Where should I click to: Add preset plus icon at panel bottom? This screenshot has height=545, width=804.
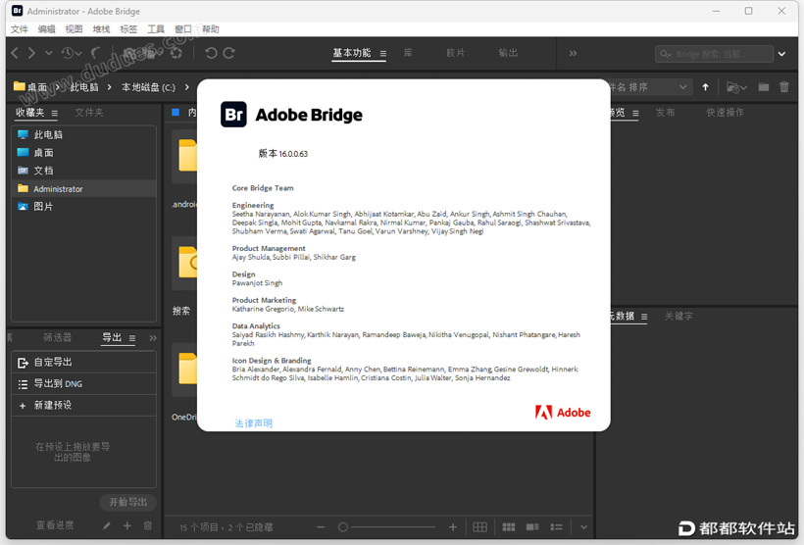(127, 525)
